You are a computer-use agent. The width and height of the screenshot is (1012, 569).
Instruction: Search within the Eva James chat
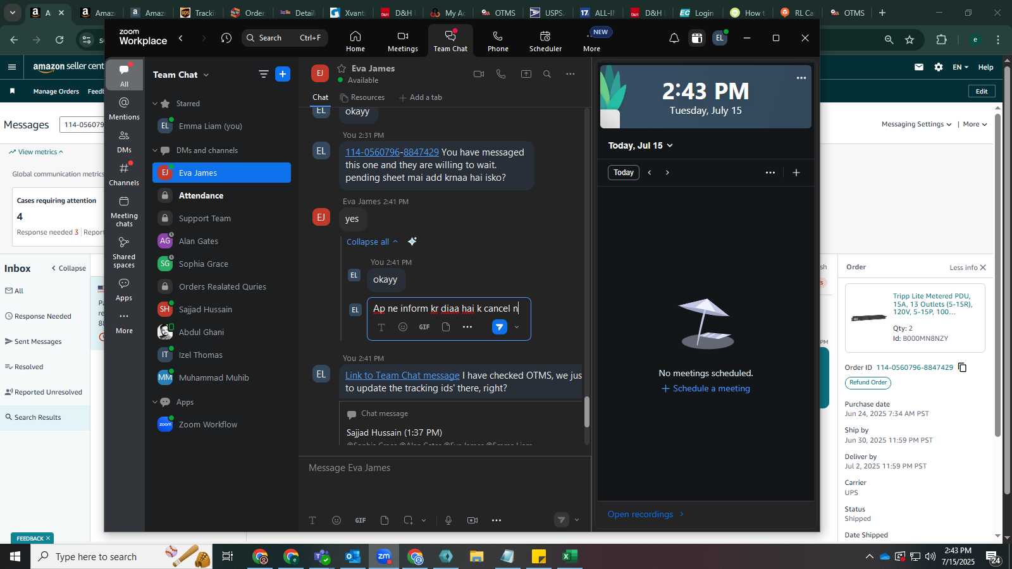point(547,74)
